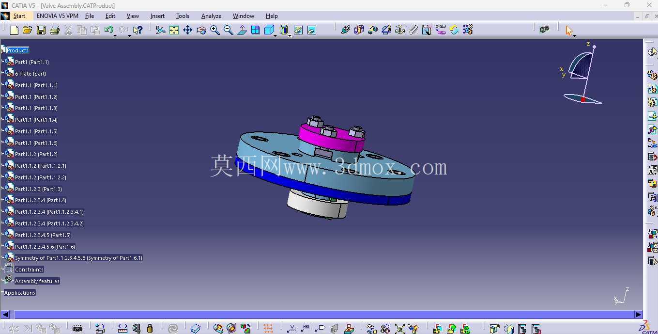Click the Quick Constraint icon

(x=427, y=30)
